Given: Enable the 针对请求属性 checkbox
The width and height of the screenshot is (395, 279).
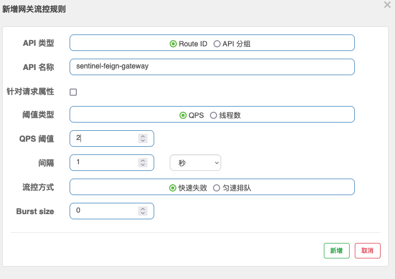Looking at the screenshot, I should 73,92.
